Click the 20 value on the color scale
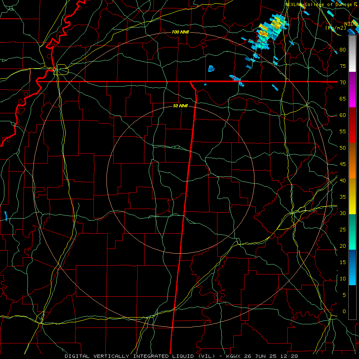This screenshot has height=359, width=359. click(343, 246)
